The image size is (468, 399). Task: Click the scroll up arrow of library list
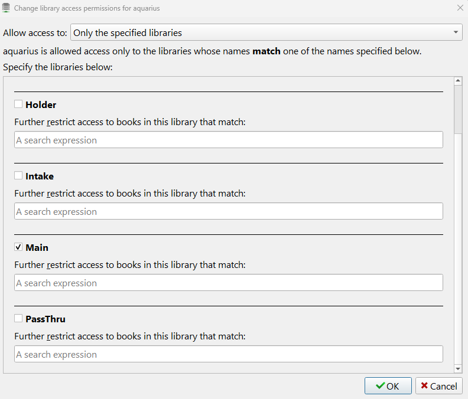pos(458,81)
